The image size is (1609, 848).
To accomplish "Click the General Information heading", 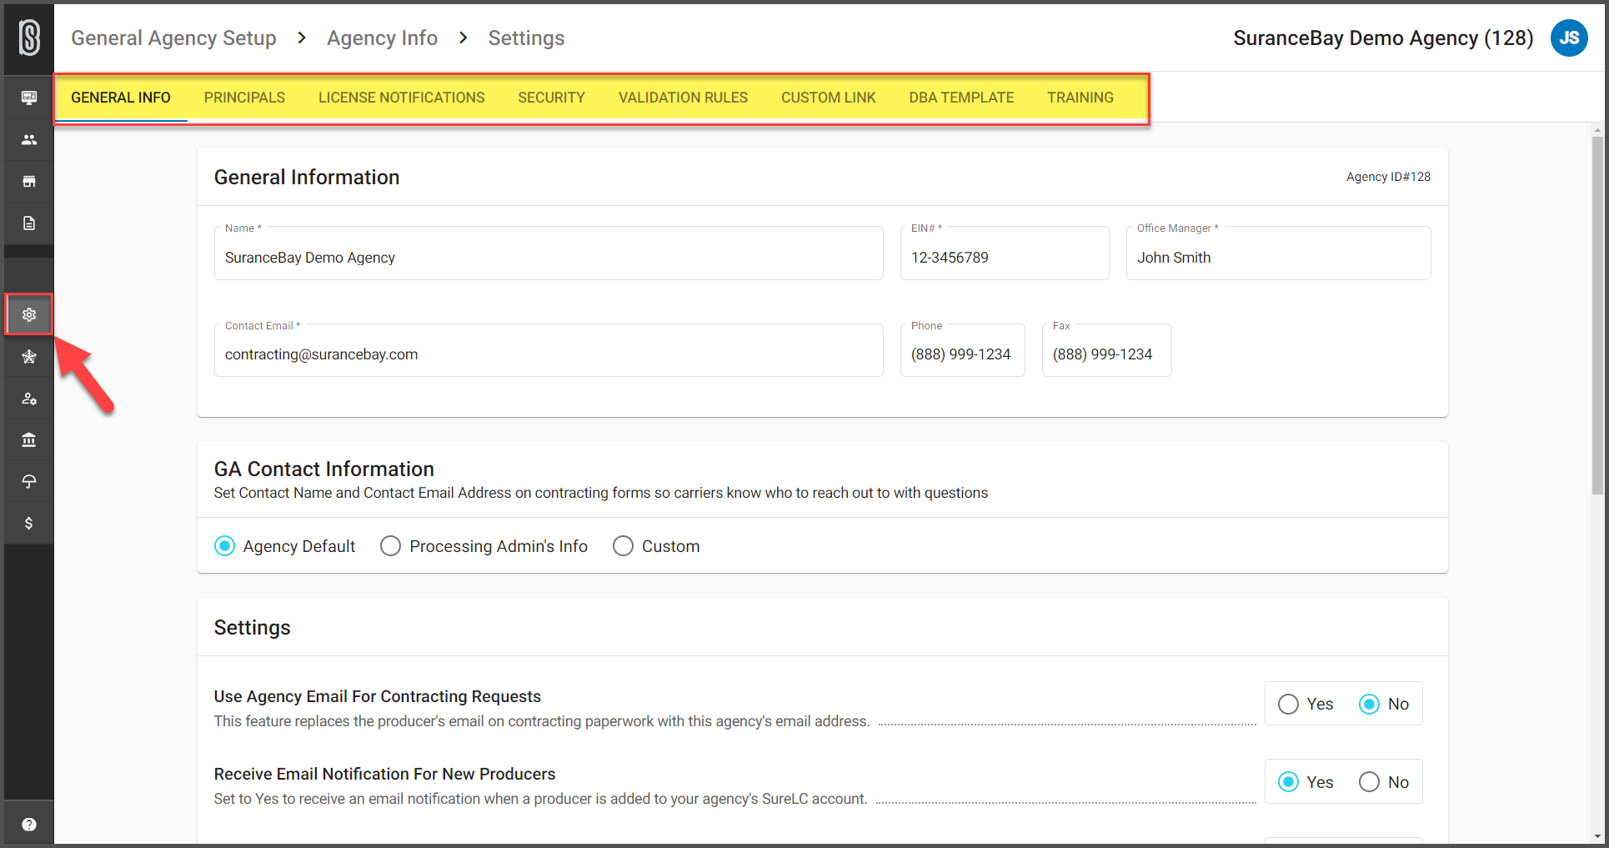I will pyautogui.click(x=307, y=177).
